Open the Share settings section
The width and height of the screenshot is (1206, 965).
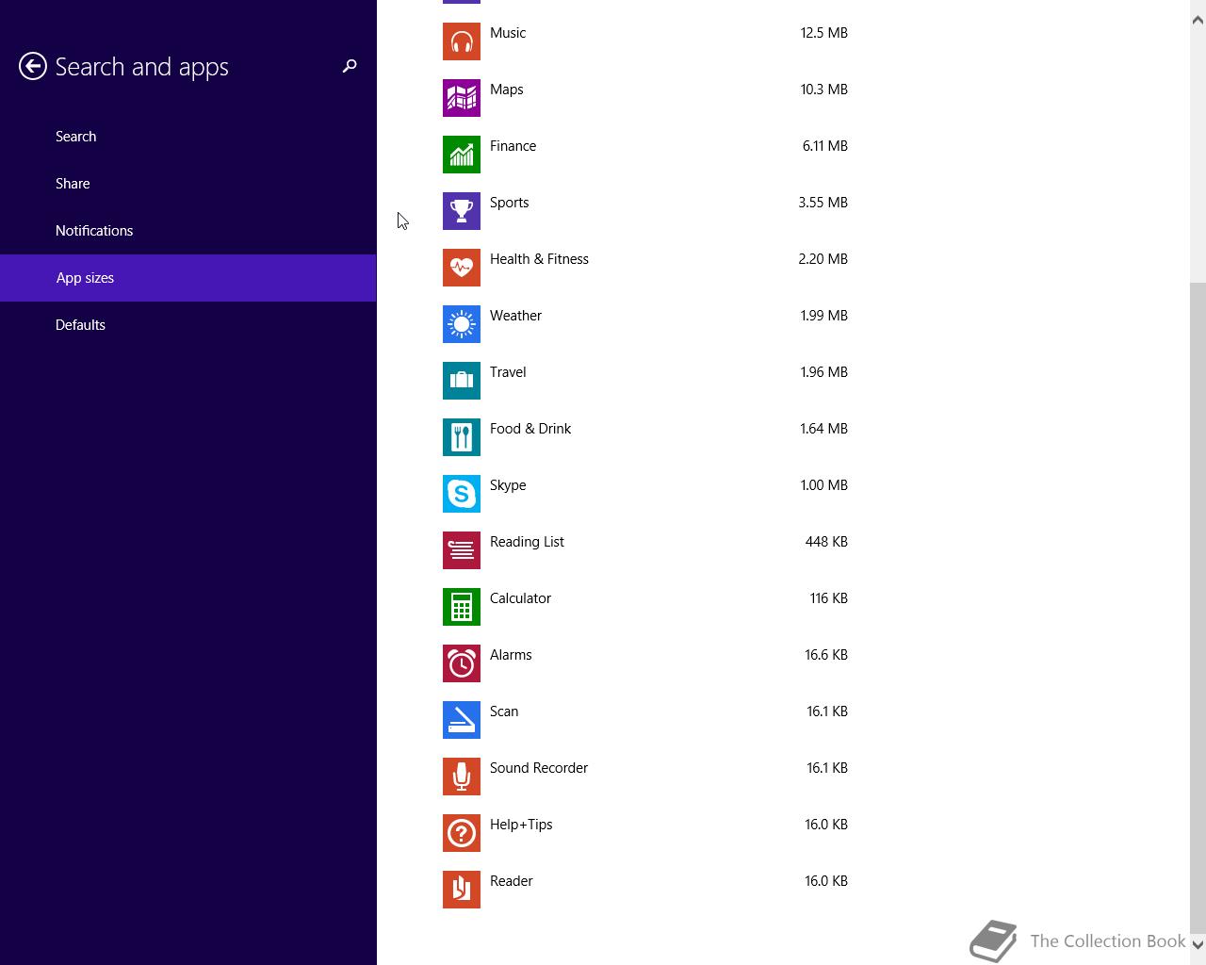[188, 184]
